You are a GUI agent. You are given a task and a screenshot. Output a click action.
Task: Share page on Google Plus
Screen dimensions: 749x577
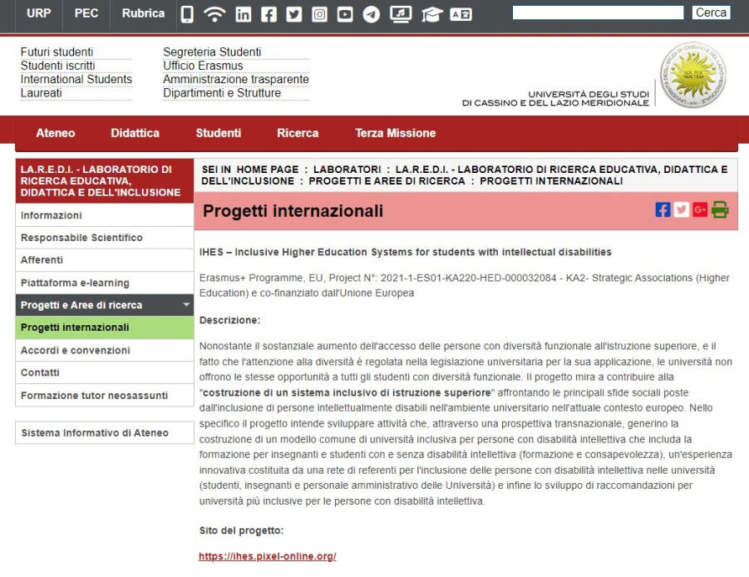[x=700, y=210]
